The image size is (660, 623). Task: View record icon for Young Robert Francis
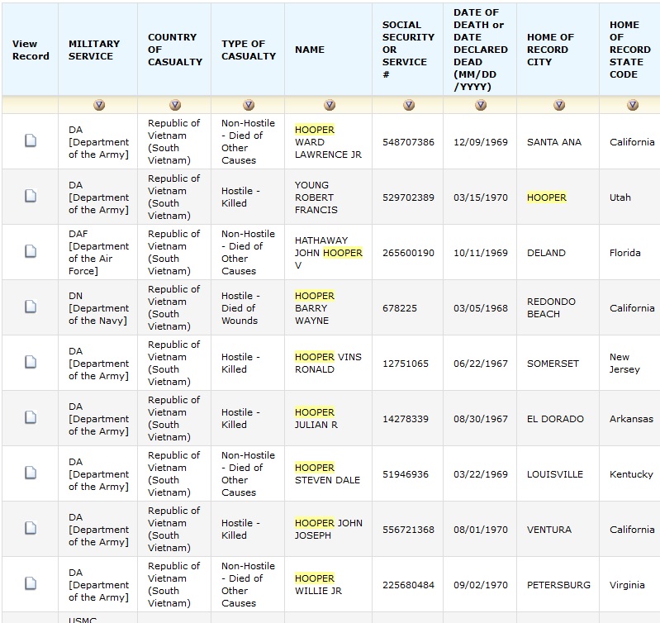pyautogui.click(x=31, y=197)
